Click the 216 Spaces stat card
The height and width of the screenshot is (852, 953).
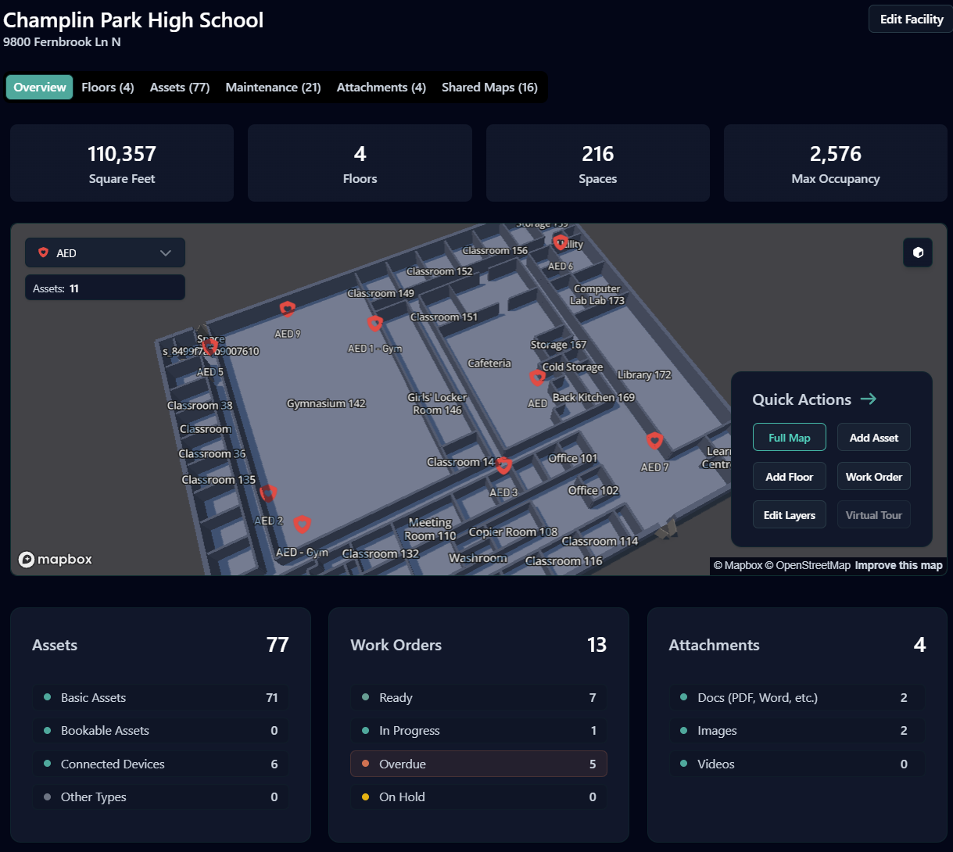coord(598,163)
